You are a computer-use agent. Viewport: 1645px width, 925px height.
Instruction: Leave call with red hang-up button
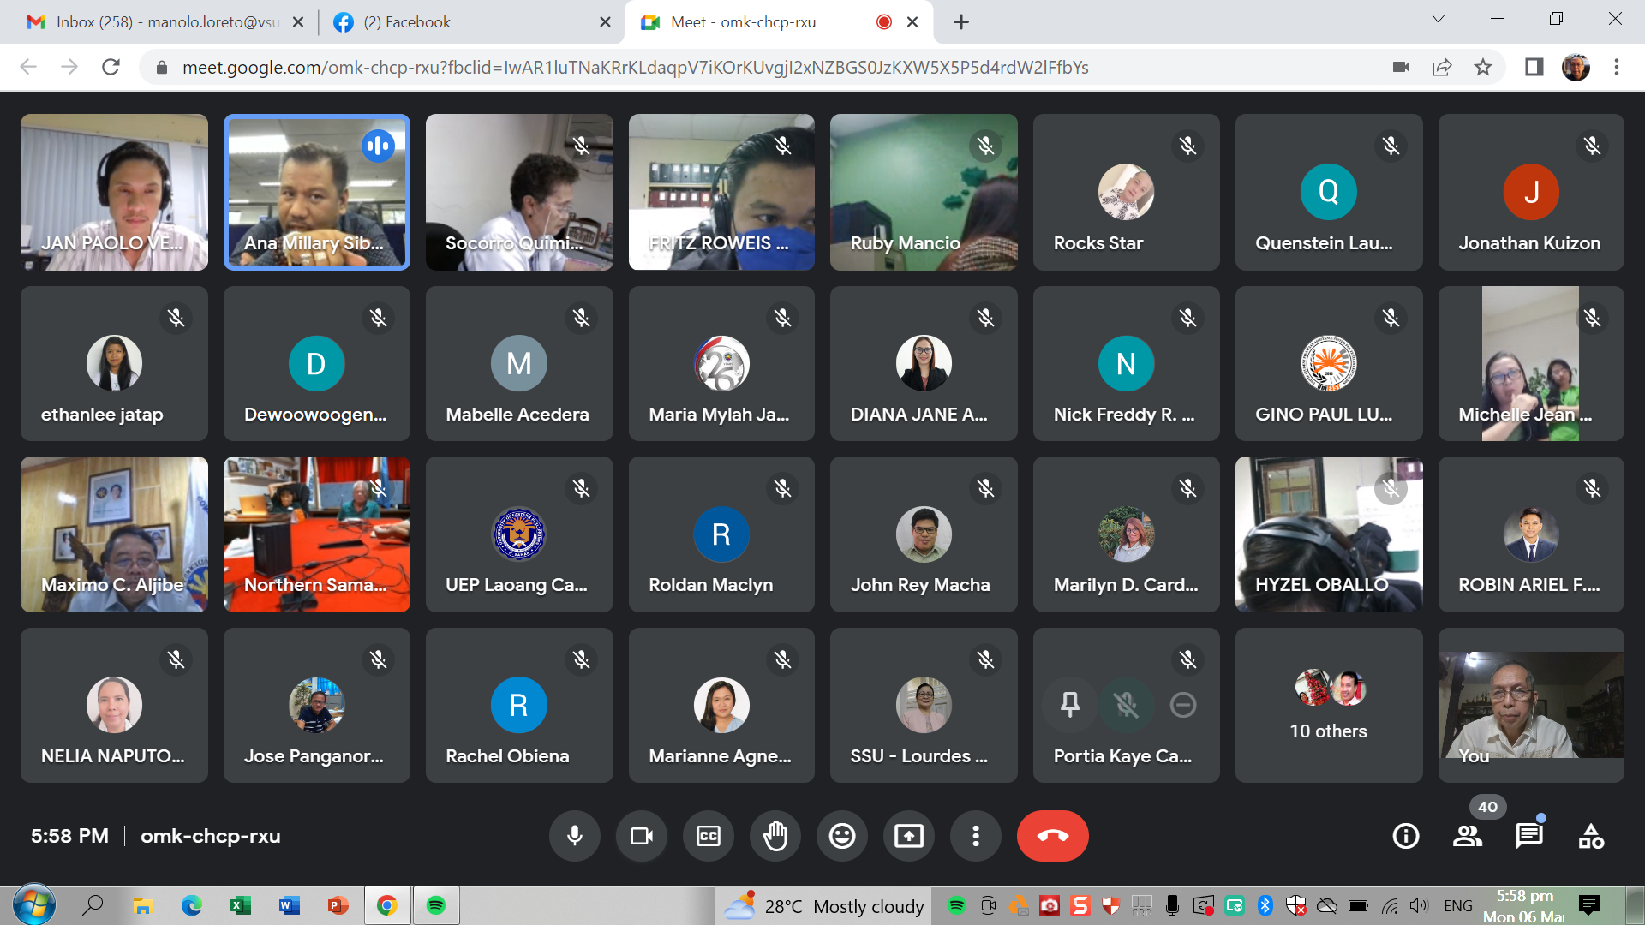(1053, 836)
